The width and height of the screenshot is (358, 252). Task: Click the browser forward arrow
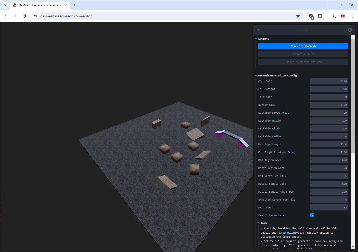[15, 16]
